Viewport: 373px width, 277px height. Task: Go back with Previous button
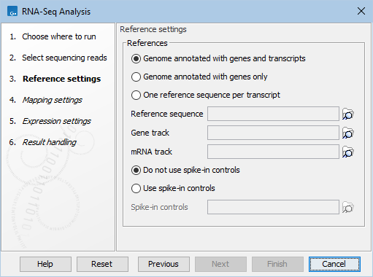pyautogui.click(x=164, y=264)
